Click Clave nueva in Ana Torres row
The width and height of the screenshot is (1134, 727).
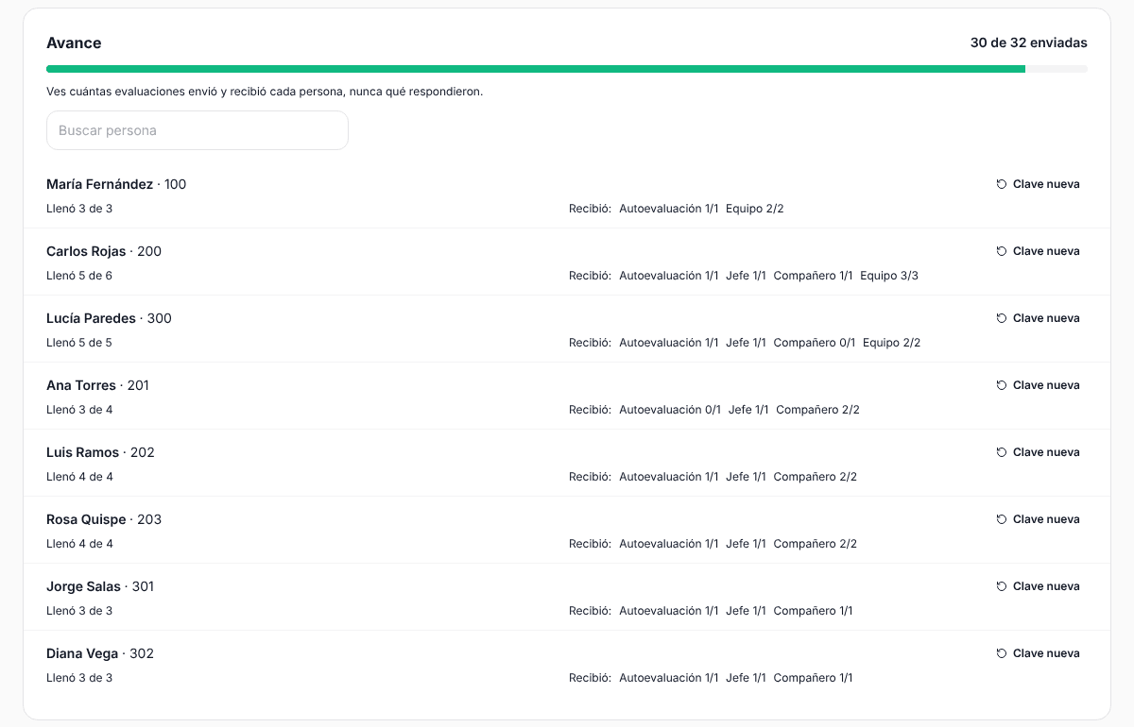tap(1038, 385)
